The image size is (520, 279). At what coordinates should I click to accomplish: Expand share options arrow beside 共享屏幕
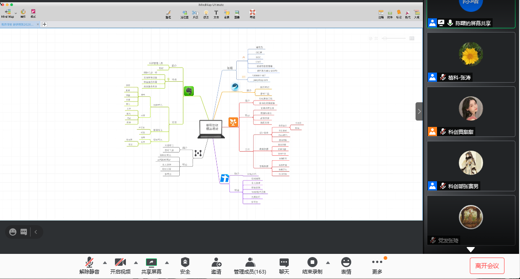point(166,263)
